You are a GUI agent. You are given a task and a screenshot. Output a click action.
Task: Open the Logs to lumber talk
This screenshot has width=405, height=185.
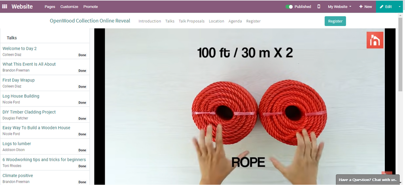point(45,146)
